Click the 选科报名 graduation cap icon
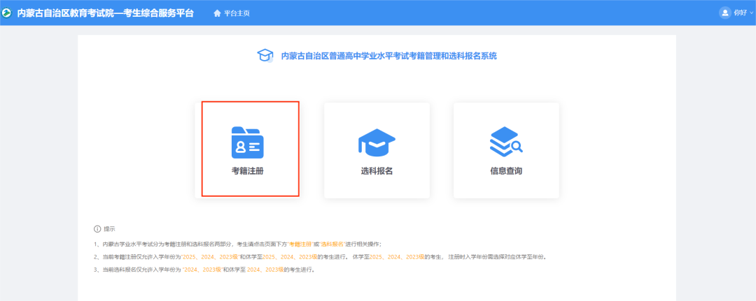The height and width of the screenshot is (301, 756). point(377,142)
